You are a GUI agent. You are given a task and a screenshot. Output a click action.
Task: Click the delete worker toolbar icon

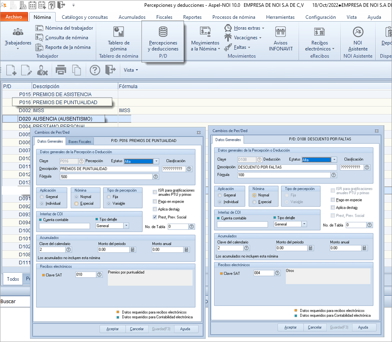pos(42,70)
